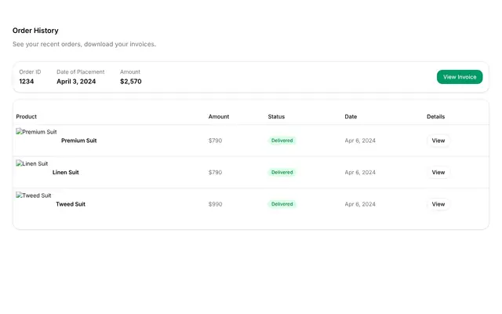The image size is (502, 314).
Task: Click the Order ID label
Action: click(30, 71)
